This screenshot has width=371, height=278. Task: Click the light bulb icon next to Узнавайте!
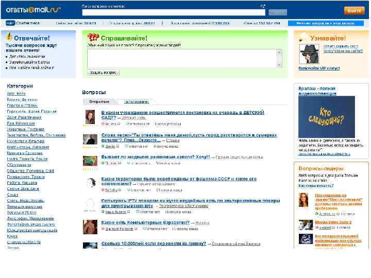(303, 37)
